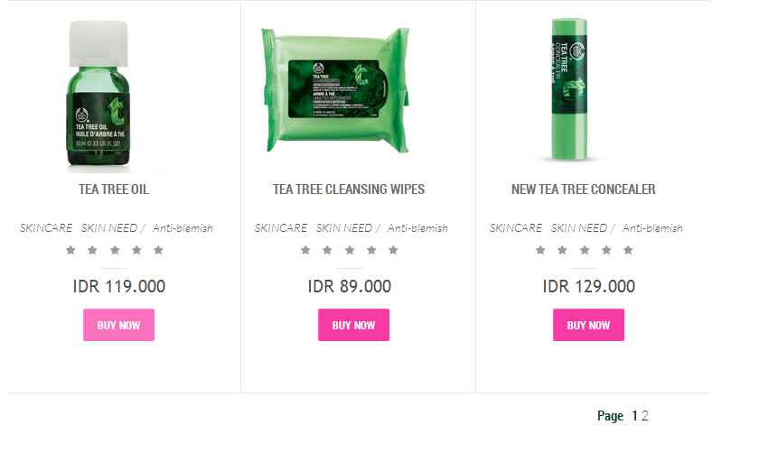Buy the Tea Tree Oil now
759x462 pixels.
[118, 325]
